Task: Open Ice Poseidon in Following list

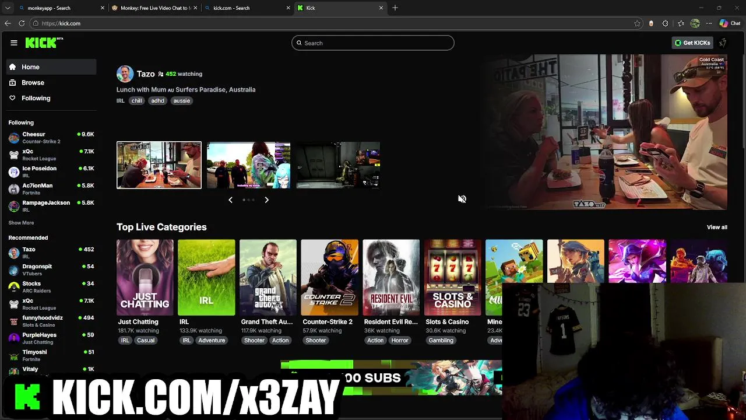Action: tap(51, 172)
